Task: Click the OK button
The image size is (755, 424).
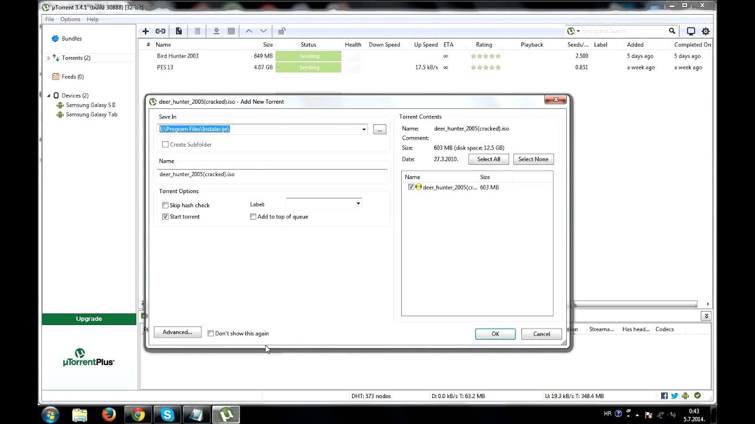Action: (x=495, y=334)
